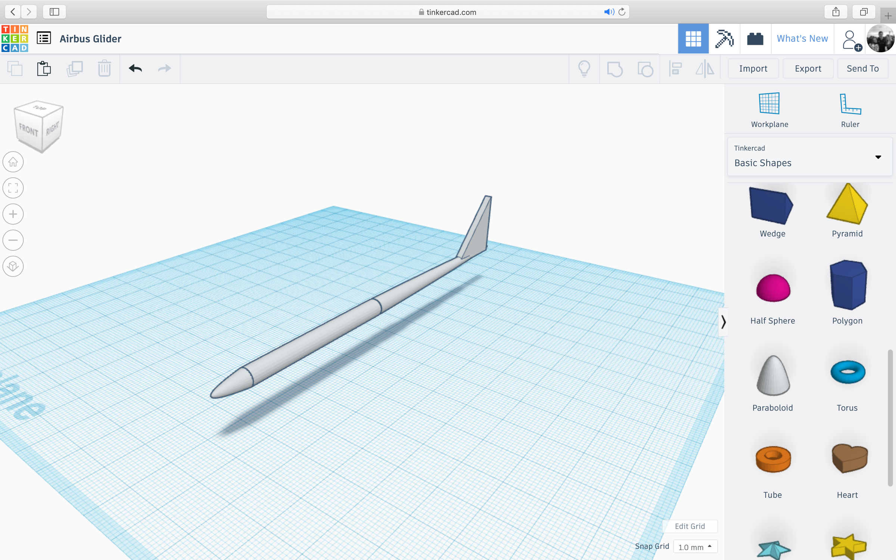Toggle the tips lightbulb

coord(584,69)
